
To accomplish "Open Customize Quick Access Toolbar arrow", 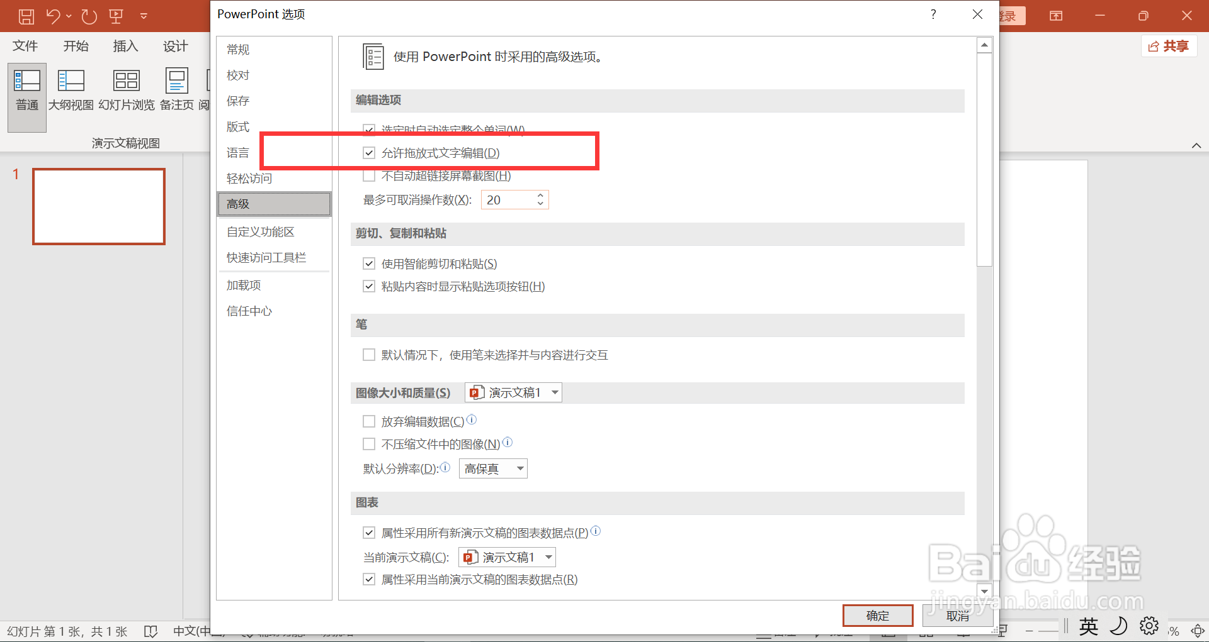I will click(144, 16).
